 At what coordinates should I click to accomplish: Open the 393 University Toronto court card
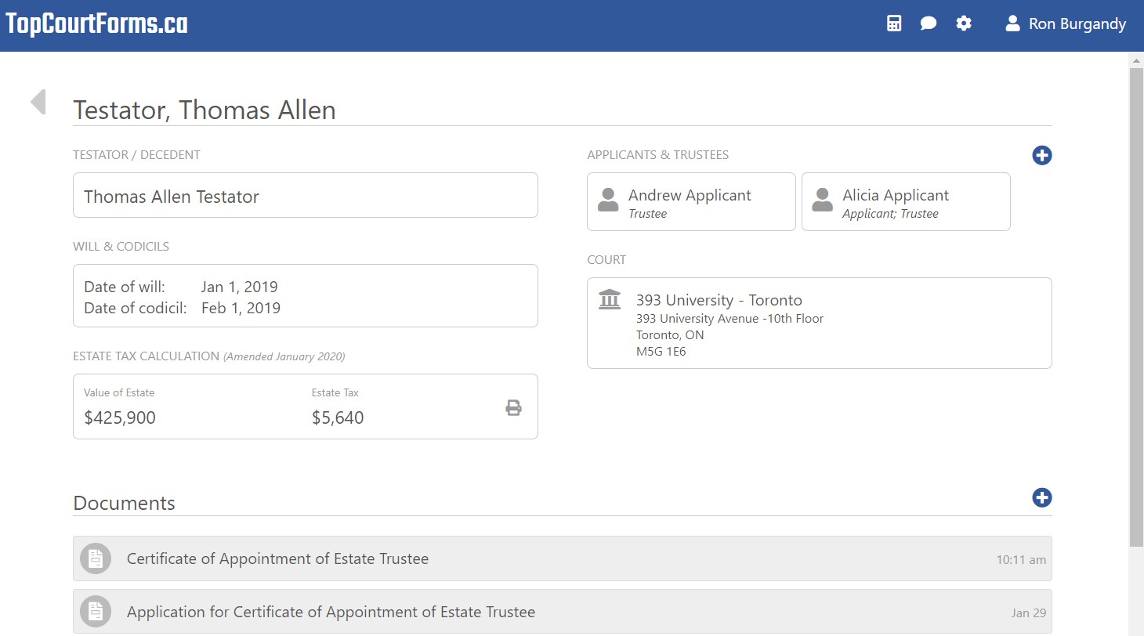tap(819, 323)
